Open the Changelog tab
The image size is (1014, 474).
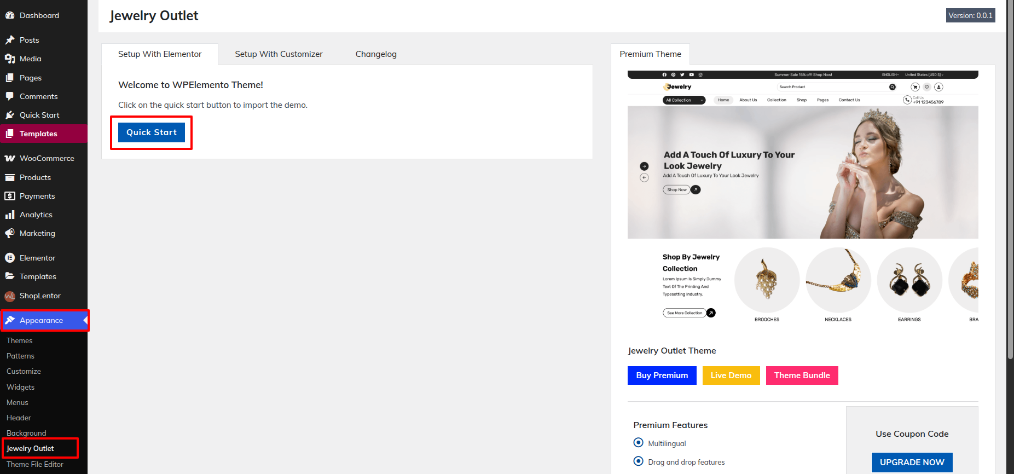point(376,54)
